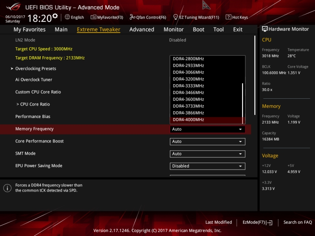Click the frequency list scrollbar thumb
Viewport: 315px width, 236px height.
coord(243,103)
